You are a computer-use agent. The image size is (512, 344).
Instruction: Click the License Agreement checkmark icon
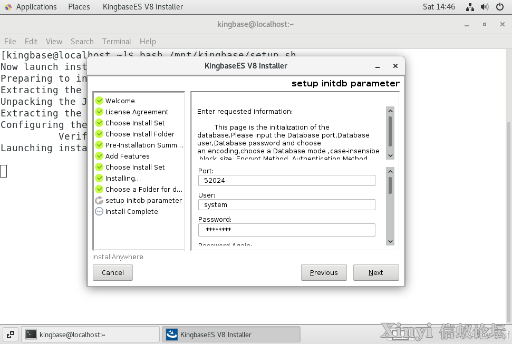click(x=99, y=112)
